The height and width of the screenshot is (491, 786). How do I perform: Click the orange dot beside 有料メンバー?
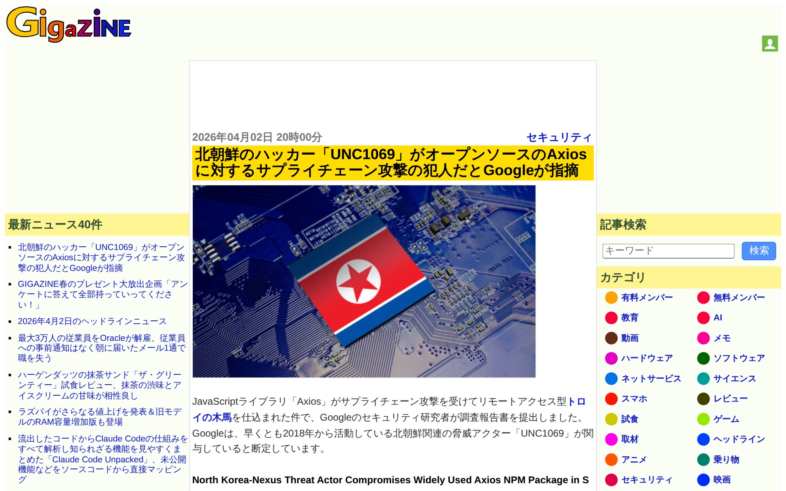coord(611,297)
